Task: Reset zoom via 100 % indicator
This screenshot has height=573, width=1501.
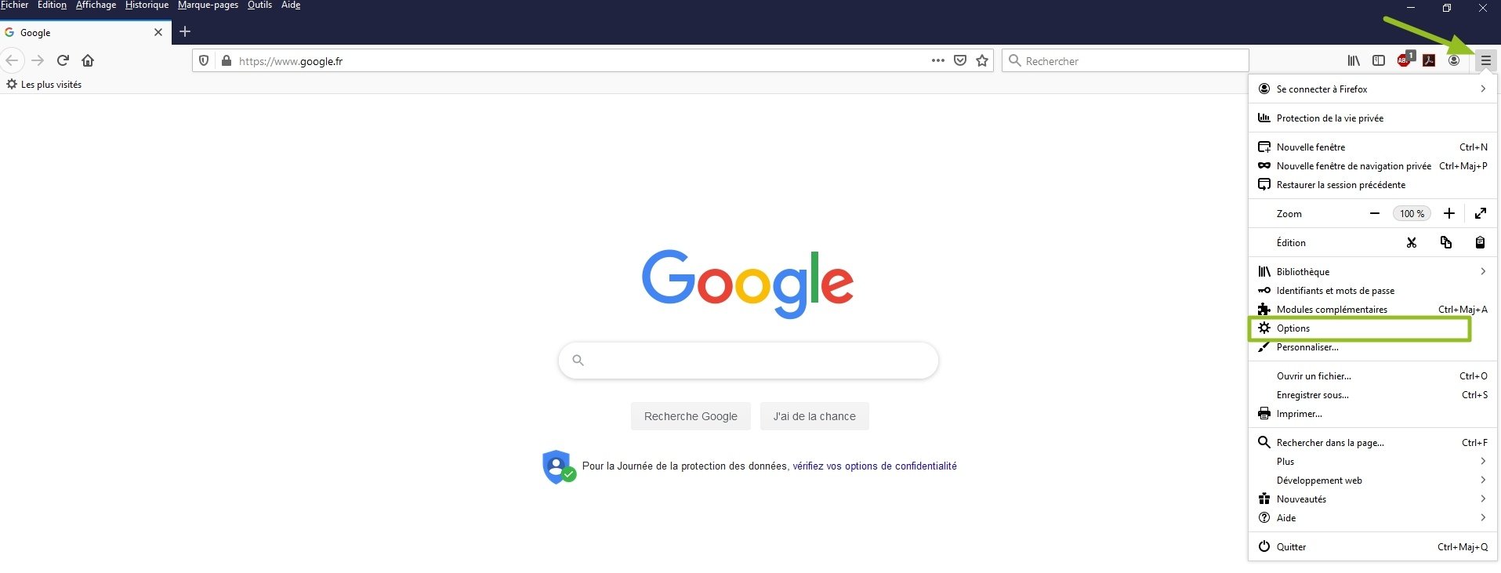Action: point(1412,213)
